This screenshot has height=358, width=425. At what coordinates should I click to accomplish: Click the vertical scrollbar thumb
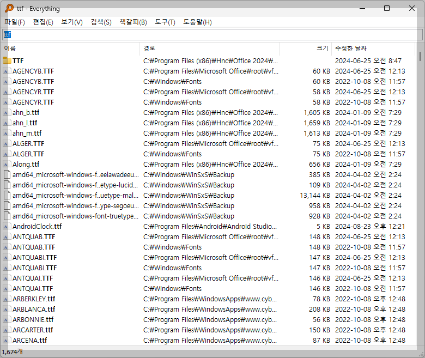click(420, 56)
